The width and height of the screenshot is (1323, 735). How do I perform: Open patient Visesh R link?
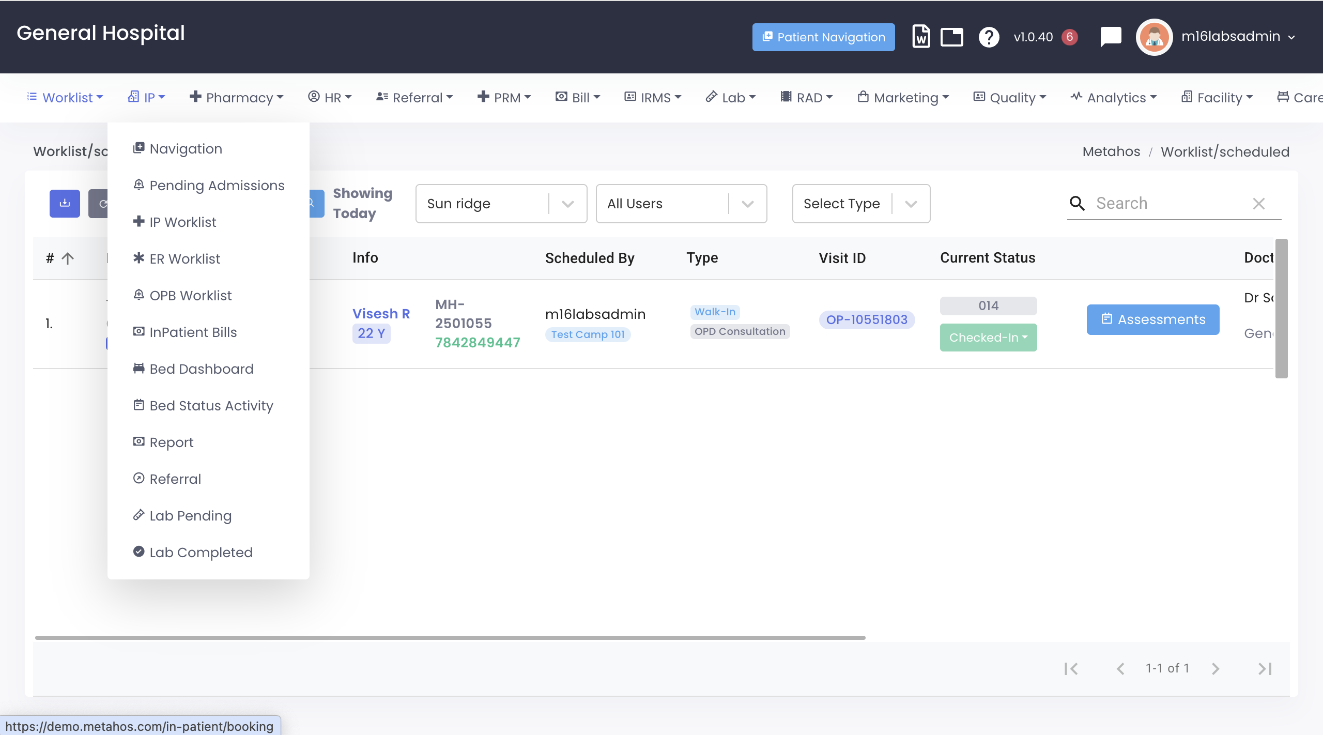tap(381, 314)
